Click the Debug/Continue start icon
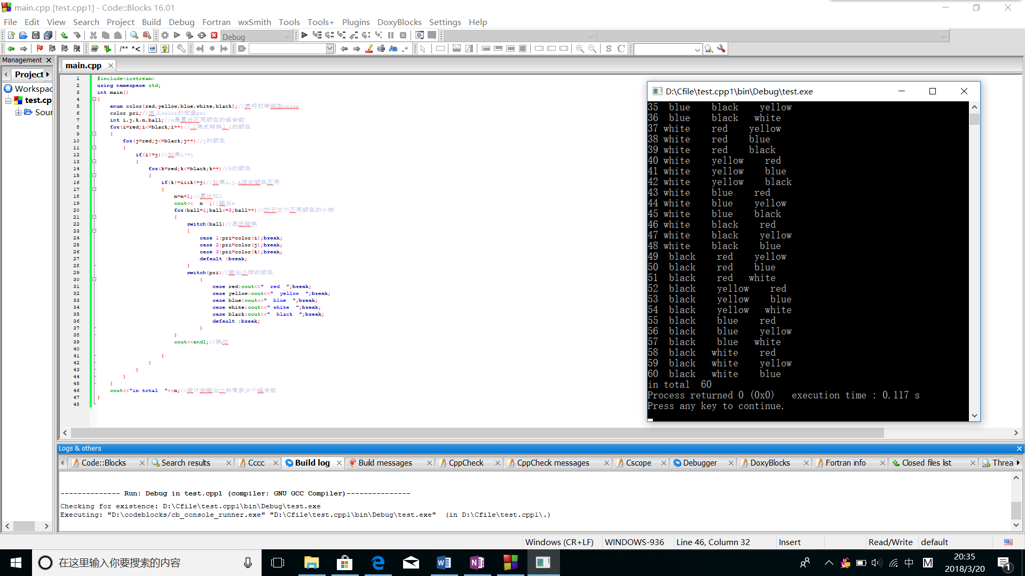The width and height of the screenshot is (1025, 576). [304, 35]
